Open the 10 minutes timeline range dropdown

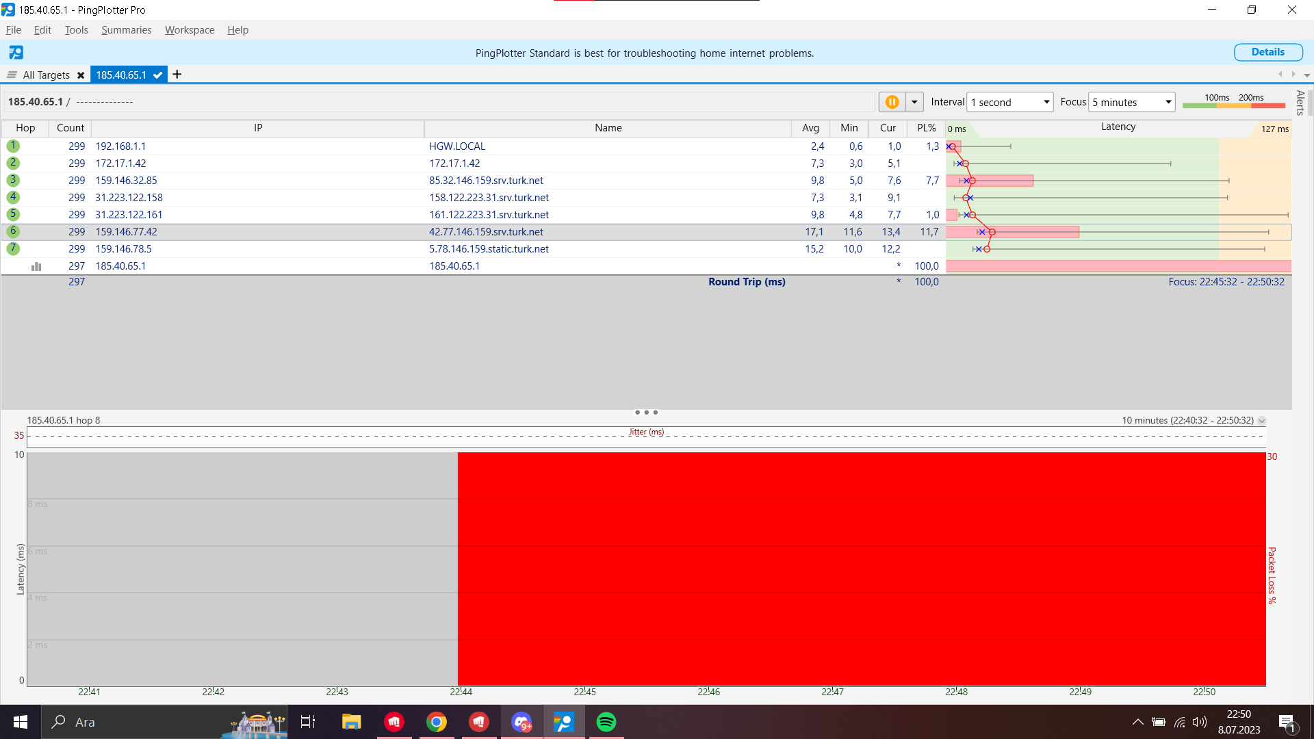click(x=1262, y=421)
